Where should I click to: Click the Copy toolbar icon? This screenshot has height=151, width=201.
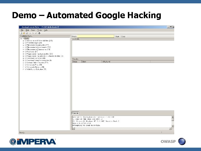pyautogui.click(x=33, y=33)
